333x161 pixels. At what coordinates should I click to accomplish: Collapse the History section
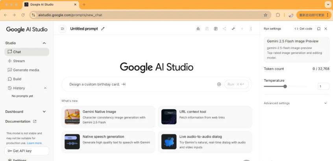[45, 88]
